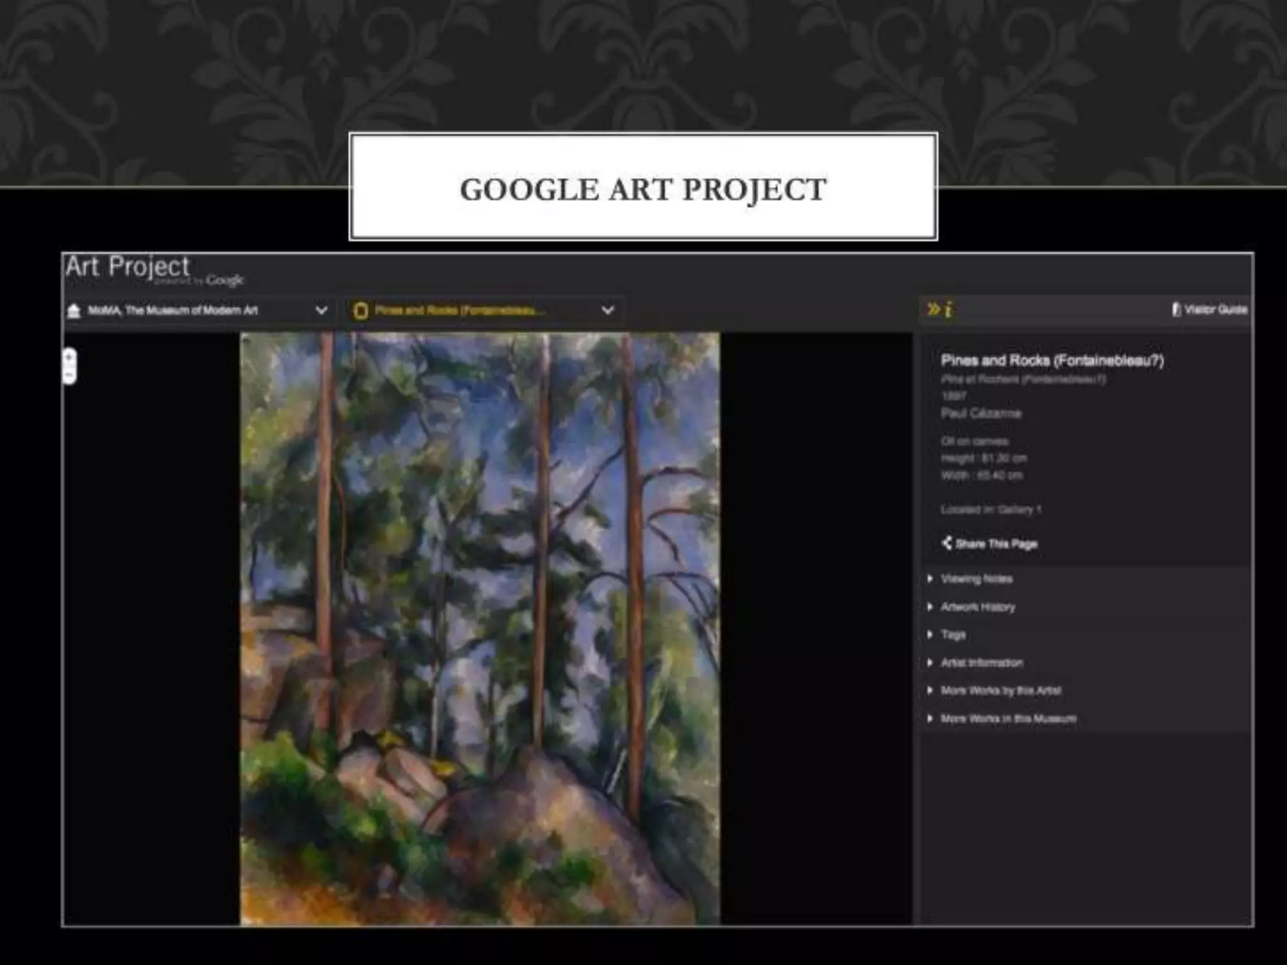Image resolution: width=1287 pixels, height=965 pixels.
Task: Click the yellow info i icon
Action: [x=948, y=309]
